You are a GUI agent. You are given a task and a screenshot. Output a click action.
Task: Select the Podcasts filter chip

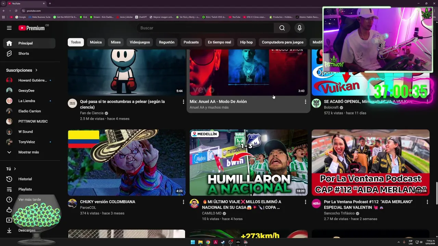[191, 42]
